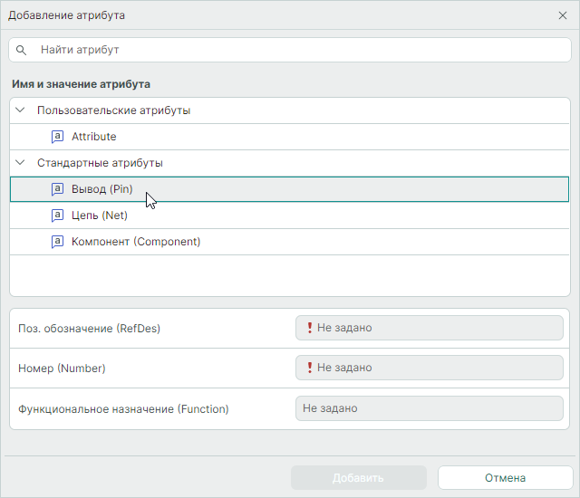The height and width of the screenshot is (498, 580).
Task: Select the Attribute tree item
Action: [94, 137]
